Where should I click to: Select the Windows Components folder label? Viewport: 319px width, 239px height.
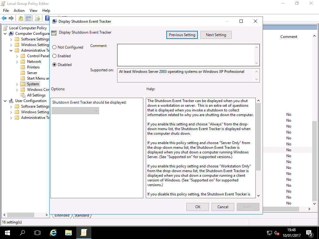tap(38, 90)
